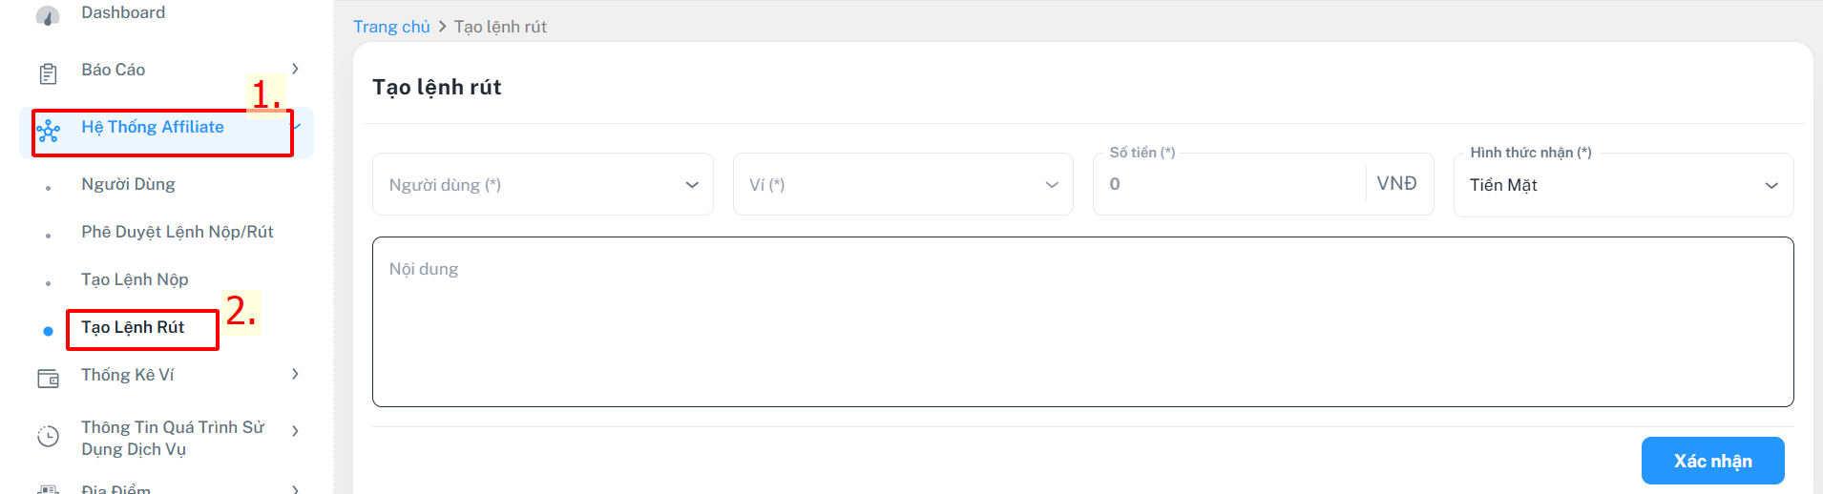
Task: Expand Thông Tin Quá Trình Sử Dụng chevron
Action: pos(295,431)
